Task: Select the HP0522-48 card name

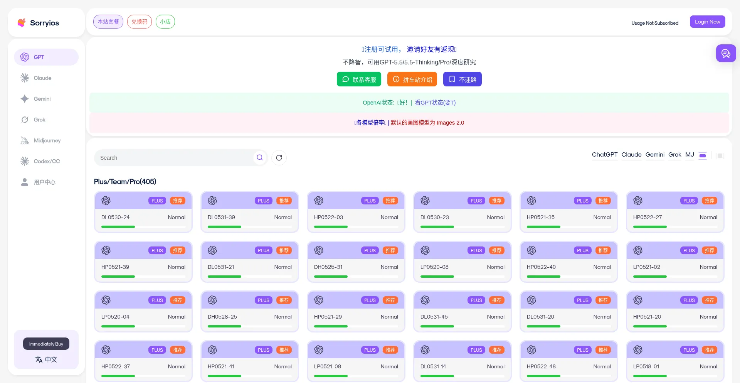Action: [x=541, y=366]
